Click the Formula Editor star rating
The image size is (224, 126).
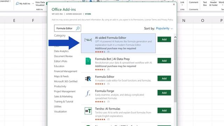coord(100,84)
